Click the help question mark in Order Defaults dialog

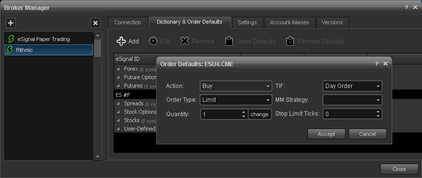(x=377, y=64)
